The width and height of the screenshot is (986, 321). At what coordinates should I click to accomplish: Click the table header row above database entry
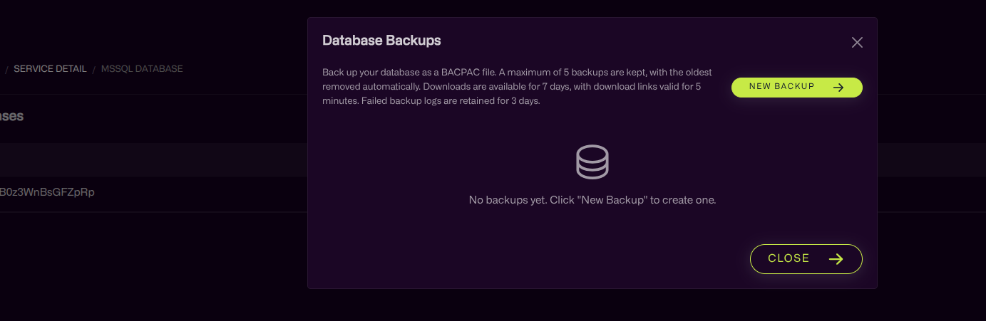click(x=143, y=159)
